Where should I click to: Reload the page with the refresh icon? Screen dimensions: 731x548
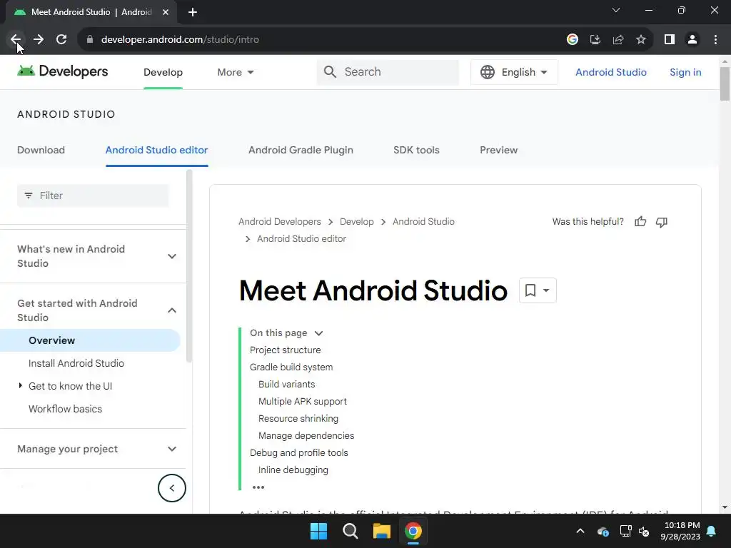(x=61, y=40)
